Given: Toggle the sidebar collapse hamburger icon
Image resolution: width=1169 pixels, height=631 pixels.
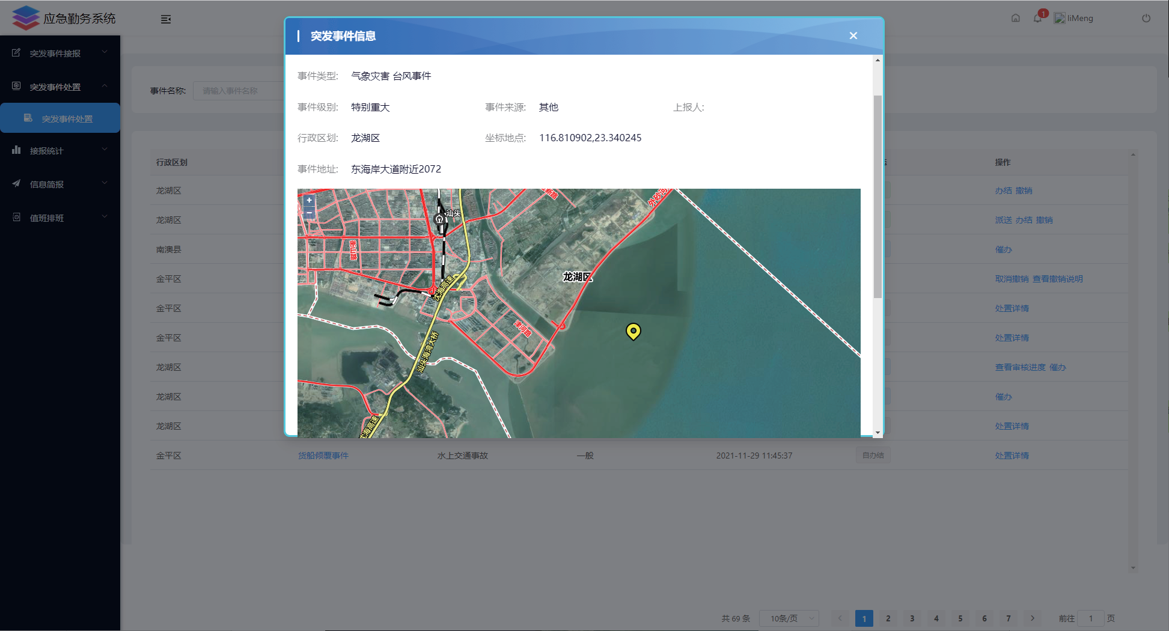Looking at the screenshot, I should [x=166, y=19].
